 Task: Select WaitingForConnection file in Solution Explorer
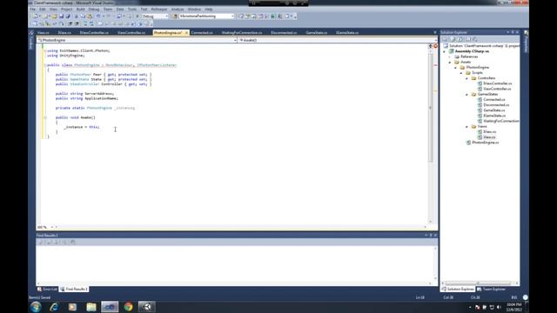click(x=501, y=121)
